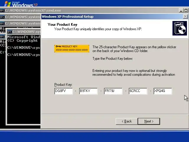Click 'Microsoft Wind' line in front cmd window

(24, 37)
